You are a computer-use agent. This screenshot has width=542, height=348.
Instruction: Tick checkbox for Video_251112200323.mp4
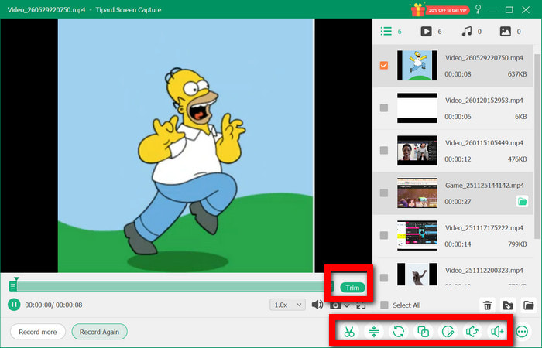pyautogui.click(x=384, y=278)
